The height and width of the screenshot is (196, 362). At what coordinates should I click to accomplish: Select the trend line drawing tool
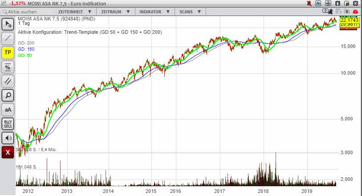tap(8, 38)
